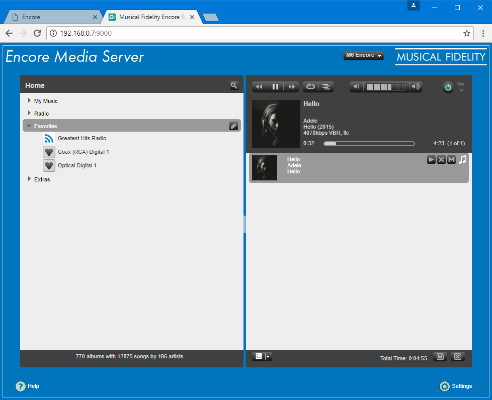Click the panel divider handle
The height and width of the screenshot is (400, 492).
[x=244, y=225]
